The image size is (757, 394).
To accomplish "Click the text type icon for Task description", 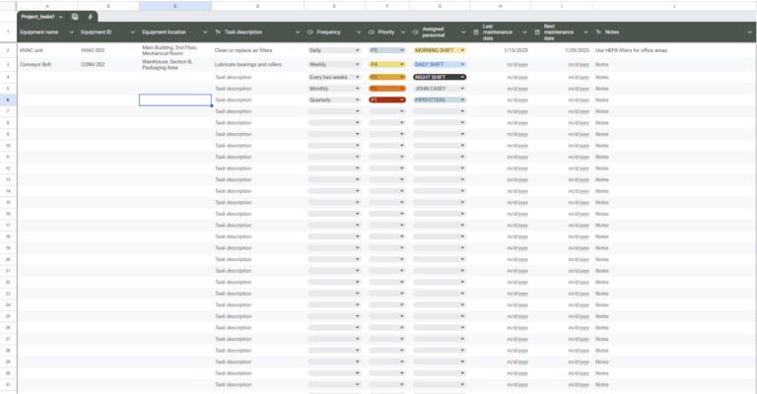I will pos(218,33).
